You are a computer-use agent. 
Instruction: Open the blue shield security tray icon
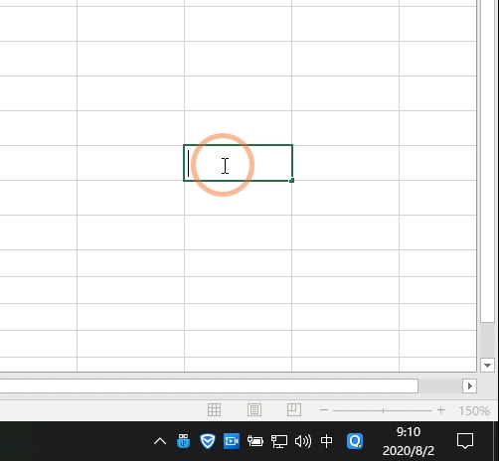coord(208,441)
